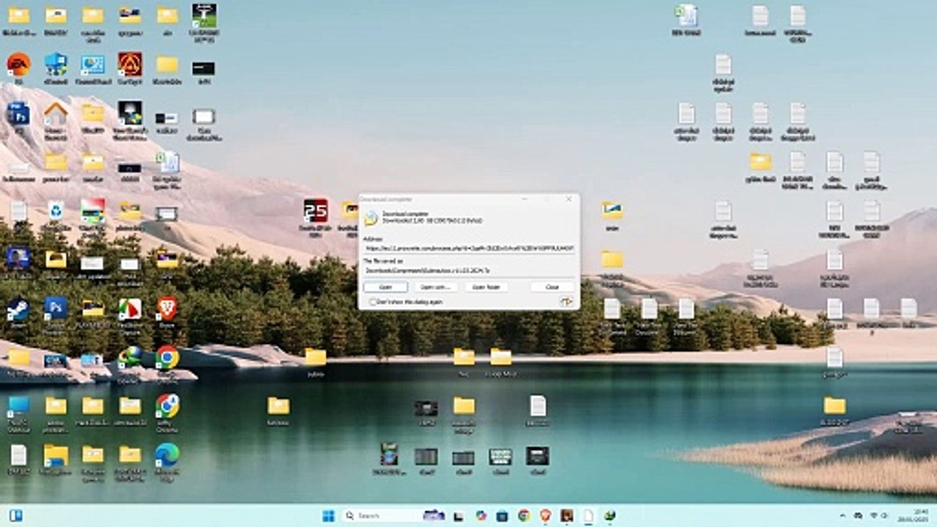Tick "Don't show this dialog again" checkbox
This screenshot has width=937, height=527.
click(373, 302)
